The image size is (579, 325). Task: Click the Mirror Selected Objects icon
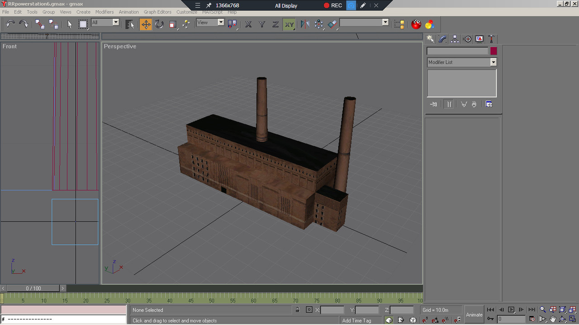click(x=305, y=24)
